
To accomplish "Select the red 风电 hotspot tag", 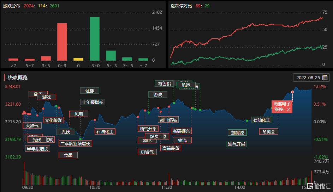I will click(79, 114).
